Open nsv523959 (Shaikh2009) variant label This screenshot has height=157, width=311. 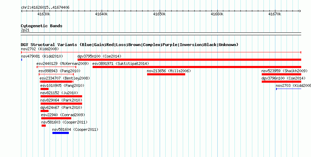[x=284, y=71]
